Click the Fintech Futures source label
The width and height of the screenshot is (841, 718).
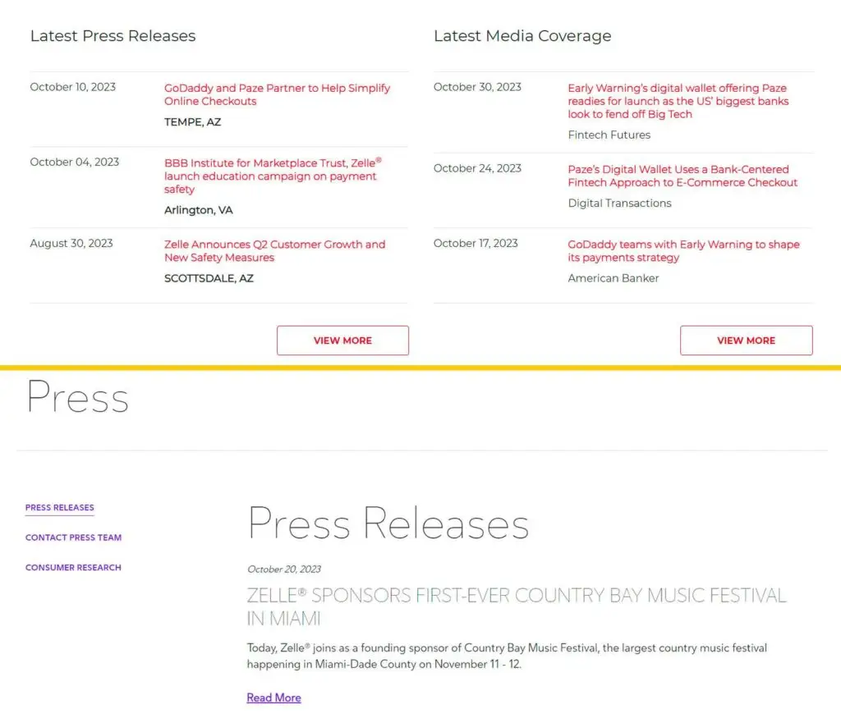coord(609,135)
